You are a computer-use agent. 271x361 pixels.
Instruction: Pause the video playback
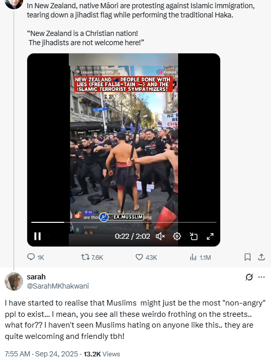click(37, 236)
